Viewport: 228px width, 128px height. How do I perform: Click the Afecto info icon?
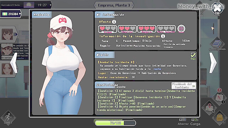point(114,22)
